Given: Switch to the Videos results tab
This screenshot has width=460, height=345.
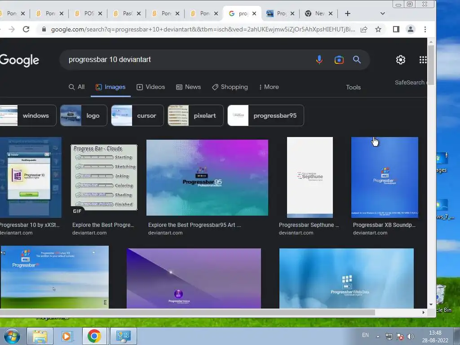Looking at the screenshot, I should (151, 87).
